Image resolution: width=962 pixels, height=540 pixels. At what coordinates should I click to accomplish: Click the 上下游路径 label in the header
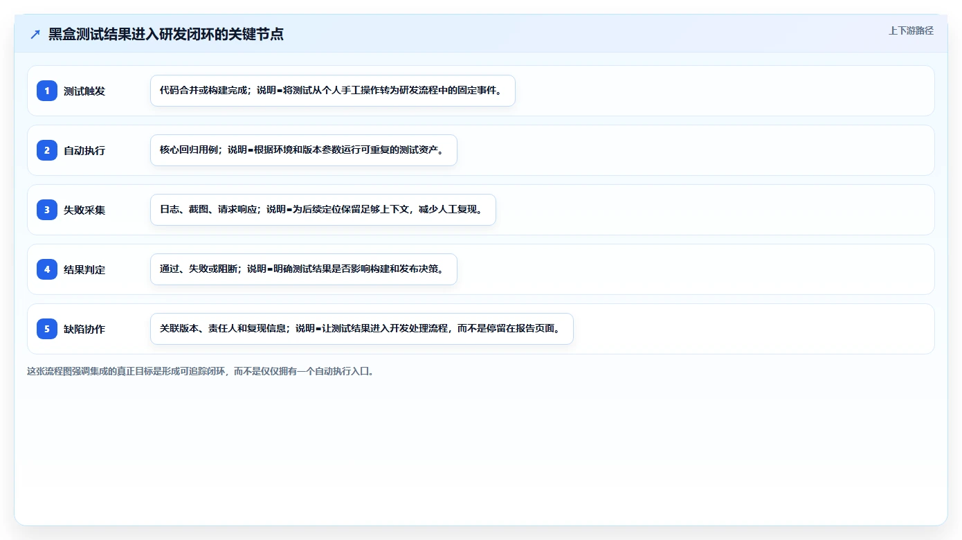coord(911,30)
